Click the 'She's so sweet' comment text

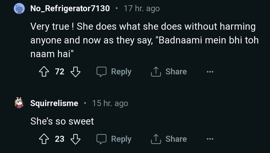click(x=62, y=121)
